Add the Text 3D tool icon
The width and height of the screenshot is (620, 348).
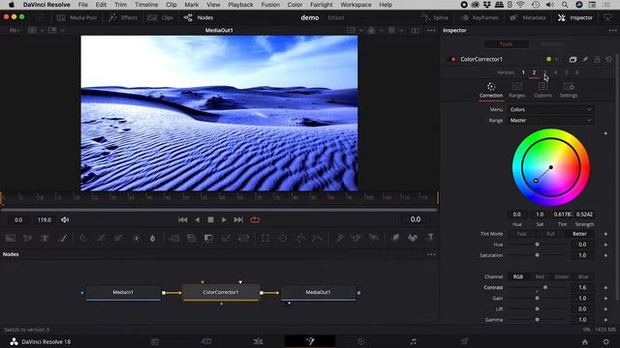coord(430,237)
